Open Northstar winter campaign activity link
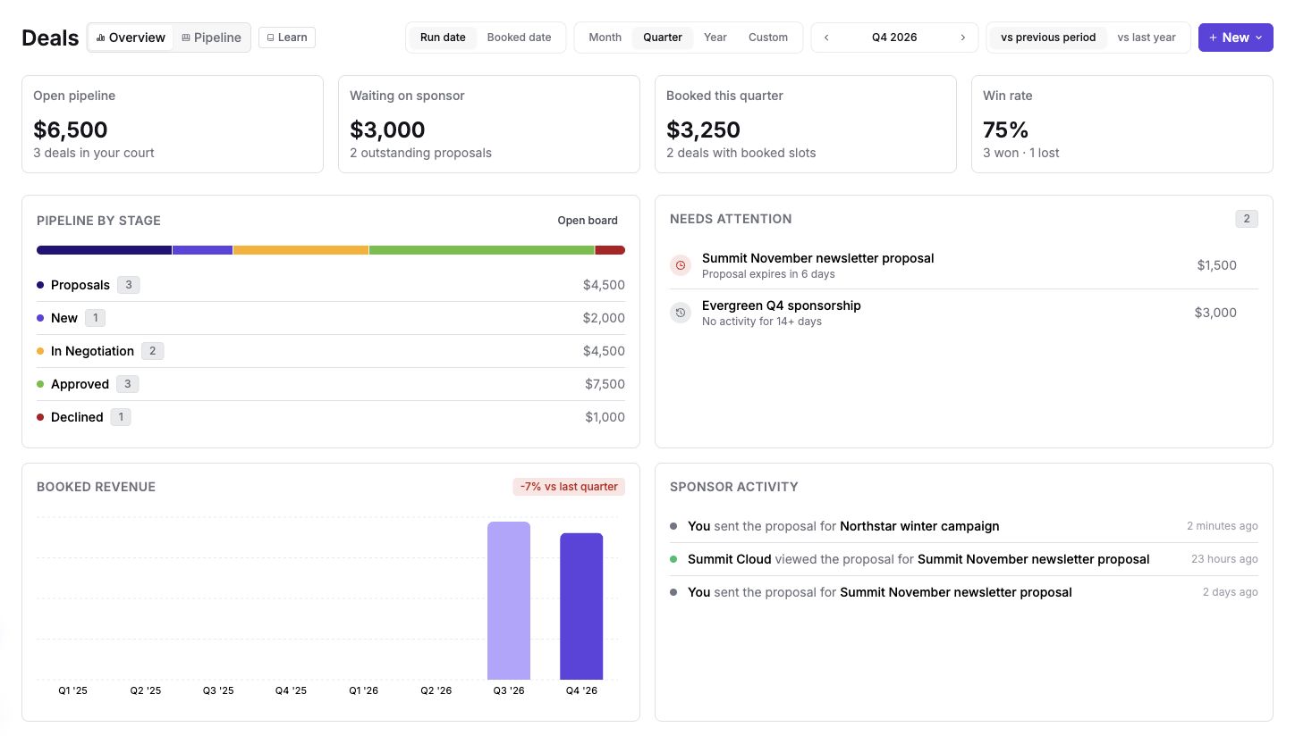This screenshot has width=1295, height=736. pos(919,526)
